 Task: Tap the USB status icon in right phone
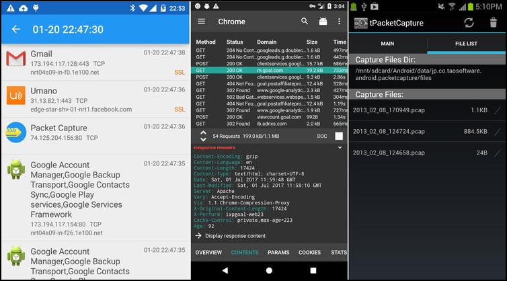364,6
